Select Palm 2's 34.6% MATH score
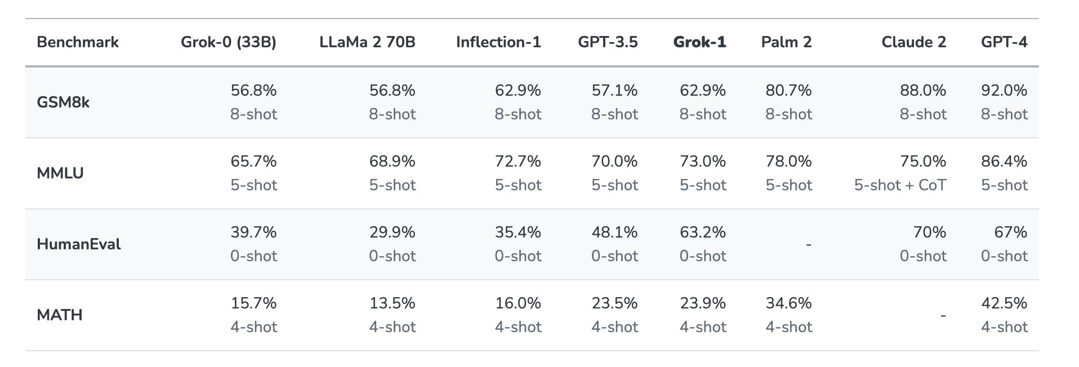 point(788,303)
